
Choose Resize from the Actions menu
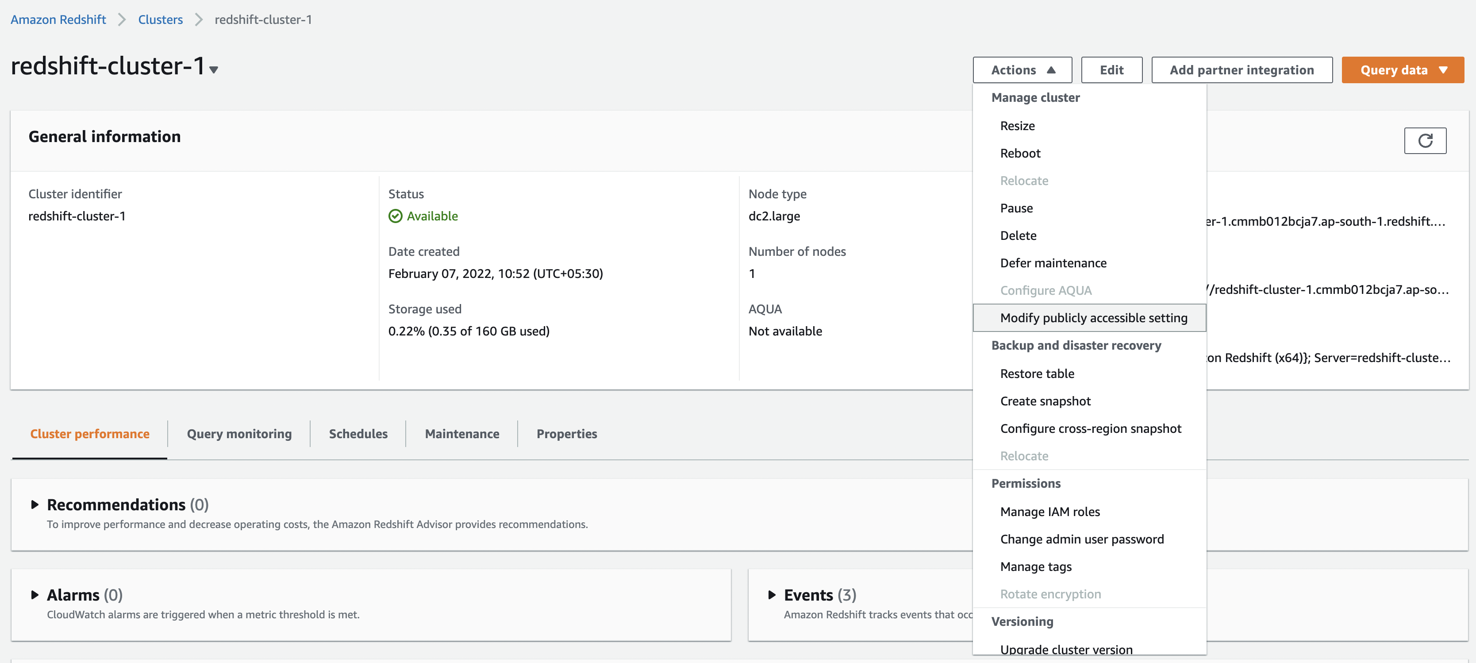pos(1017,126)
